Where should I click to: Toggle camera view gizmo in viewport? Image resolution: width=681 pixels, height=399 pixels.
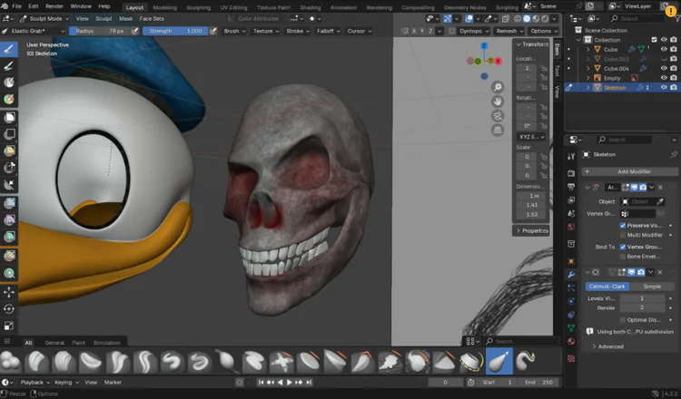[x=498, y=116]
